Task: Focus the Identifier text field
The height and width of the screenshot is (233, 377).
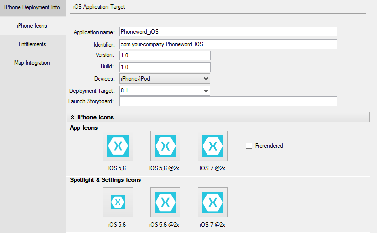Action: (228, 44)
